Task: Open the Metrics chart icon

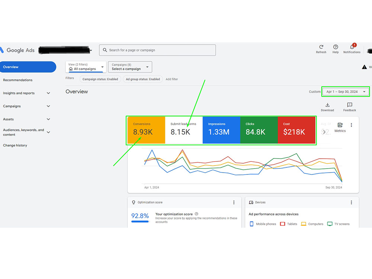Action: coord(340,125)
